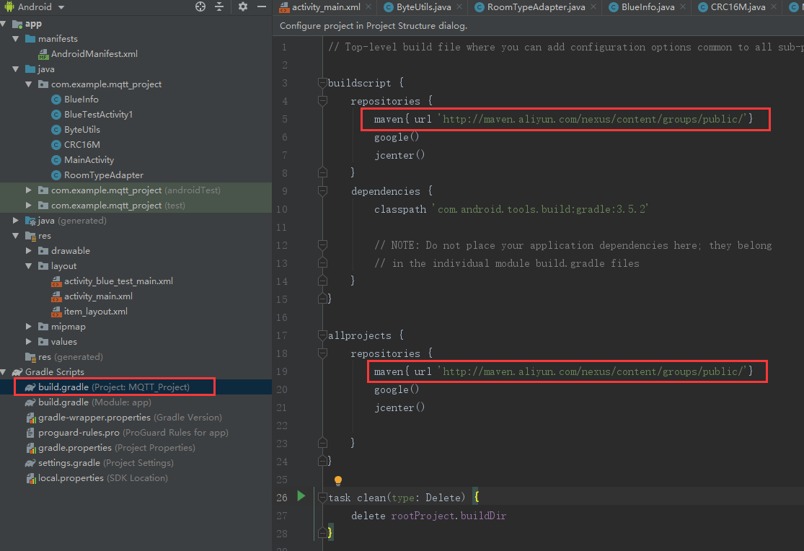The height and width of the screenshot is (551, 804).
Task: Click line number 12 in the gutter
Action: 281,245
